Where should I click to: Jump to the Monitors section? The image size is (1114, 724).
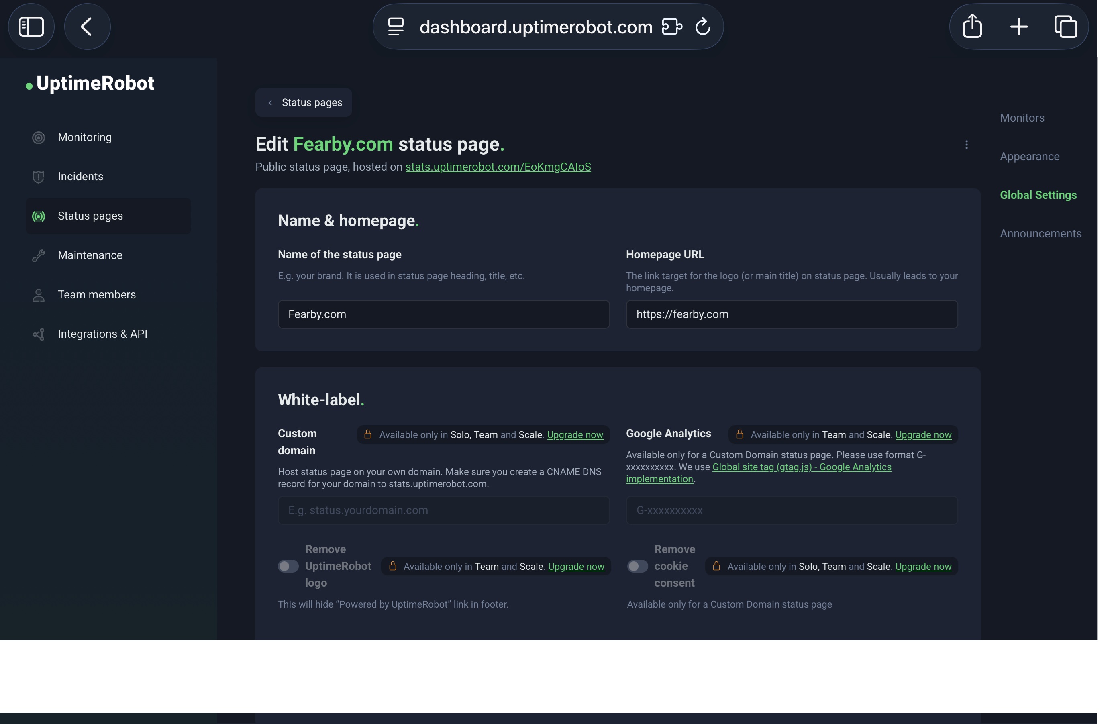pyautogui.click(x=1022, y=118)
